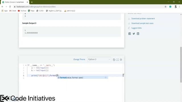Open the YouTube bookmark
The image size is (182, 102).
22,11
